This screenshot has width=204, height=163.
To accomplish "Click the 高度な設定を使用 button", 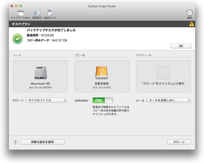I will tap(42, 142).
